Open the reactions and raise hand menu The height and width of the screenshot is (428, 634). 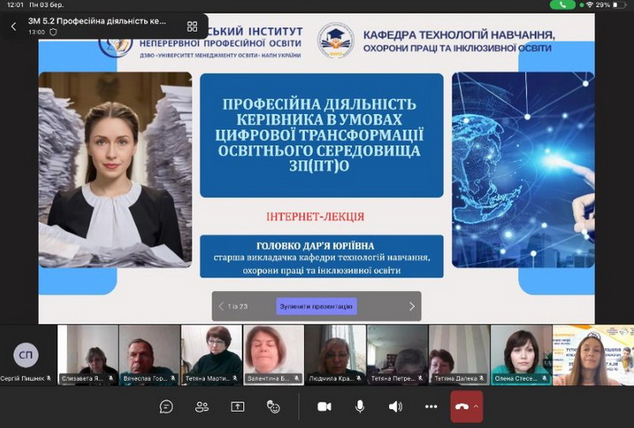[x=273, y=407]
